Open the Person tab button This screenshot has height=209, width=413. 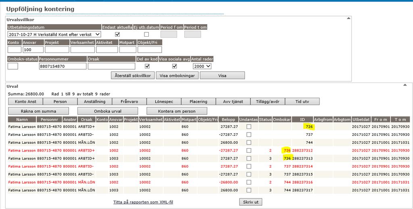click(60, 101)
